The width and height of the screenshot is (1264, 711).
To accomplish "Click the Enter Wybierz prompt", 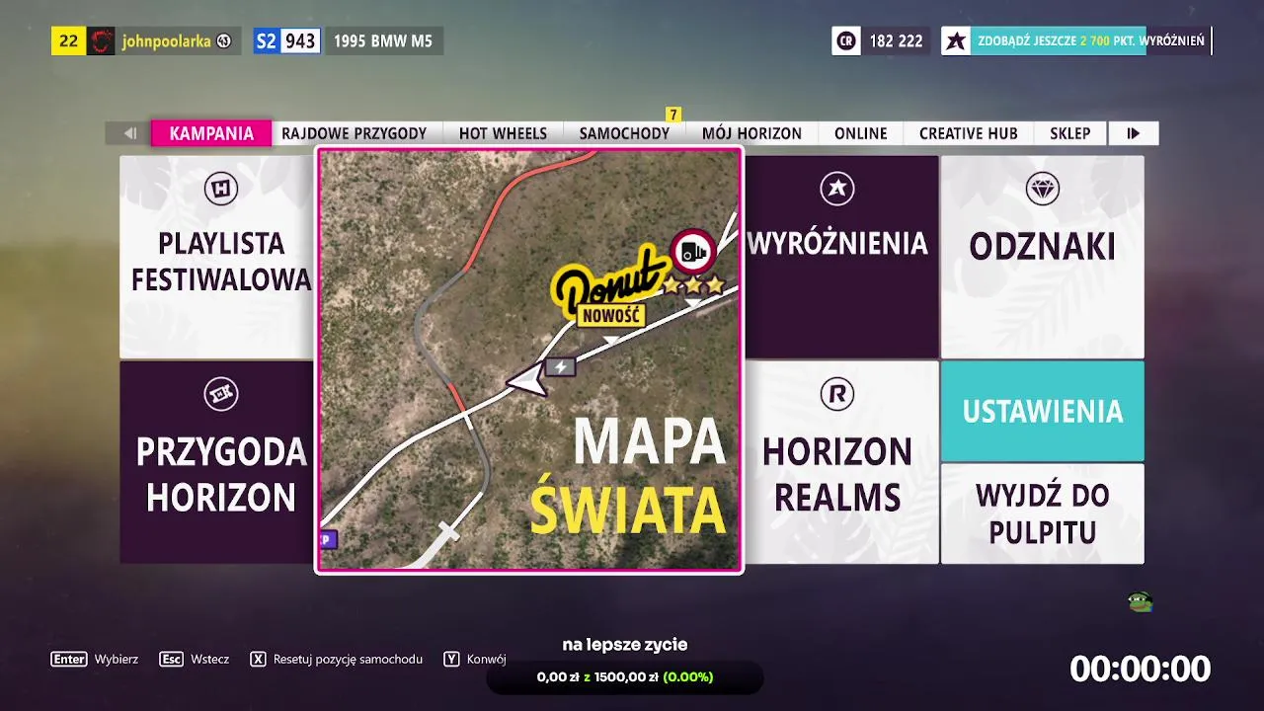I will coord(95,659).
